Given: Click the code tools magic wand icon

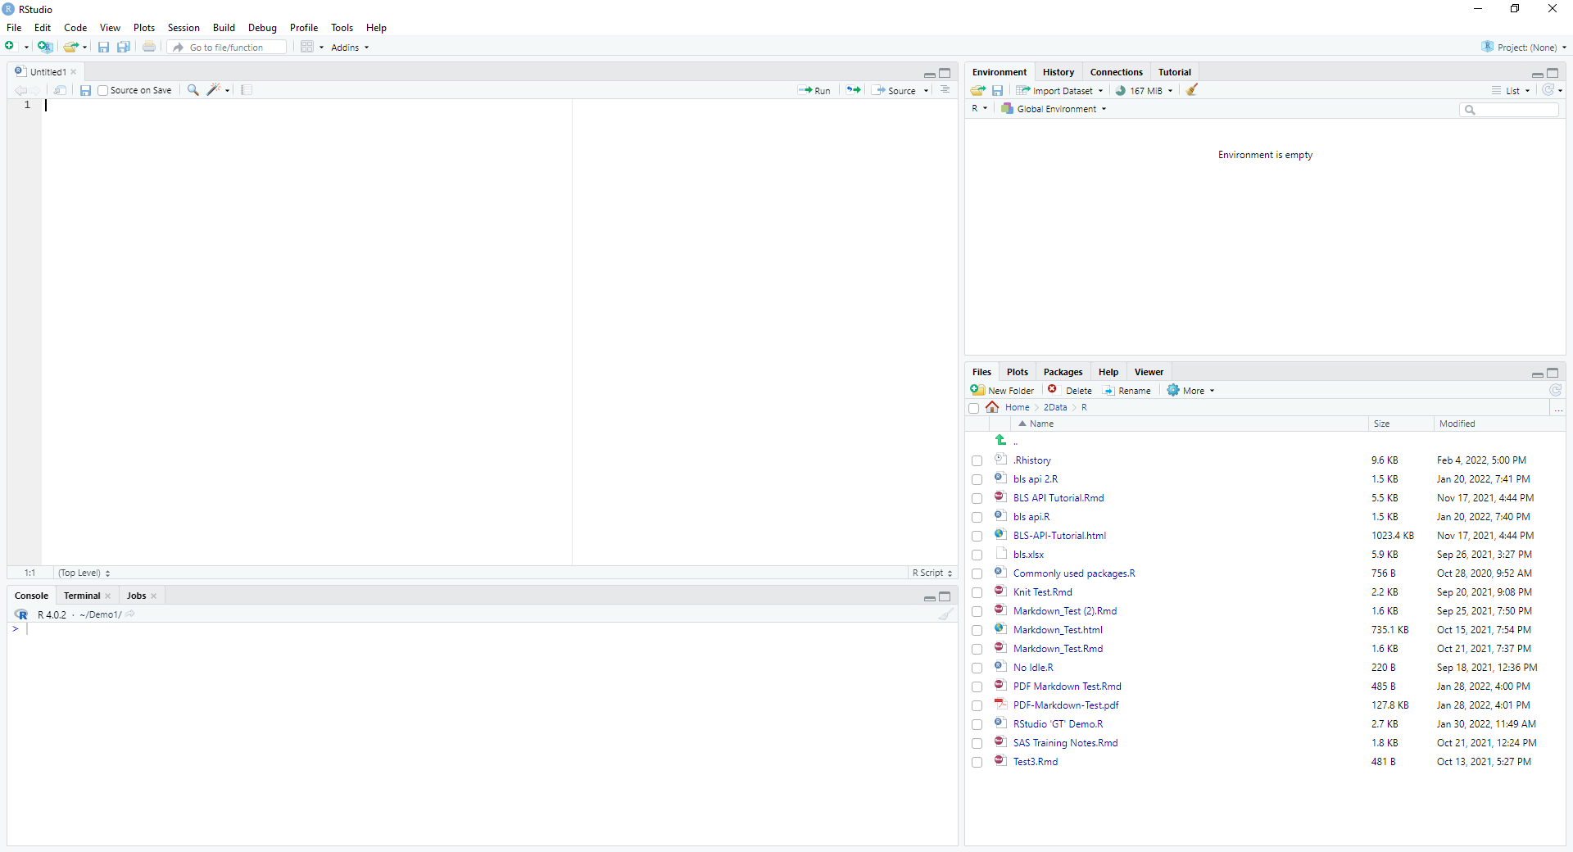Looking at the screenshot, I should pos(214,90).
